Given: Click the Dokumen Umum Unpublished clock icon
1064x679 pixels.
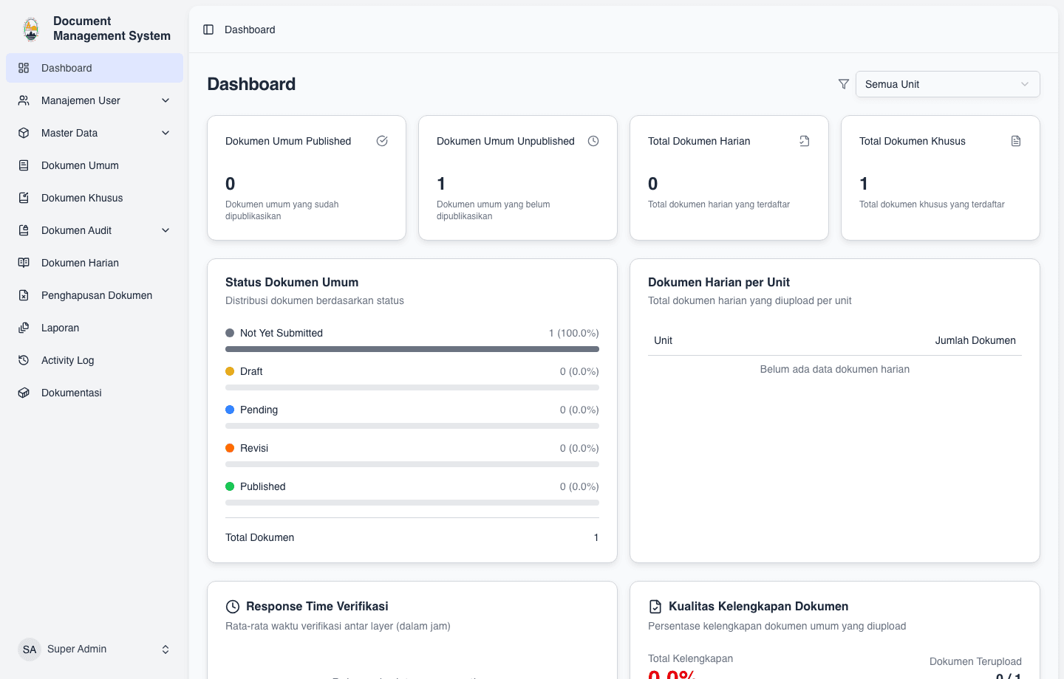Looking at the screenshot, I should [x=593, y=141].
